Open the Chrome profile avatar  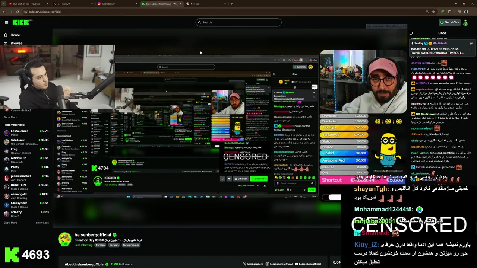tap(466, 12)
